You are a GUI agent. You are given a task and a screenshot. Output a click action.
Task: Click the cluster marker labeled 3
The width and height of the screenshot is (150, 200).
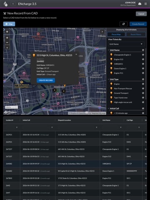pyautogui.click(x=64, y=91)
